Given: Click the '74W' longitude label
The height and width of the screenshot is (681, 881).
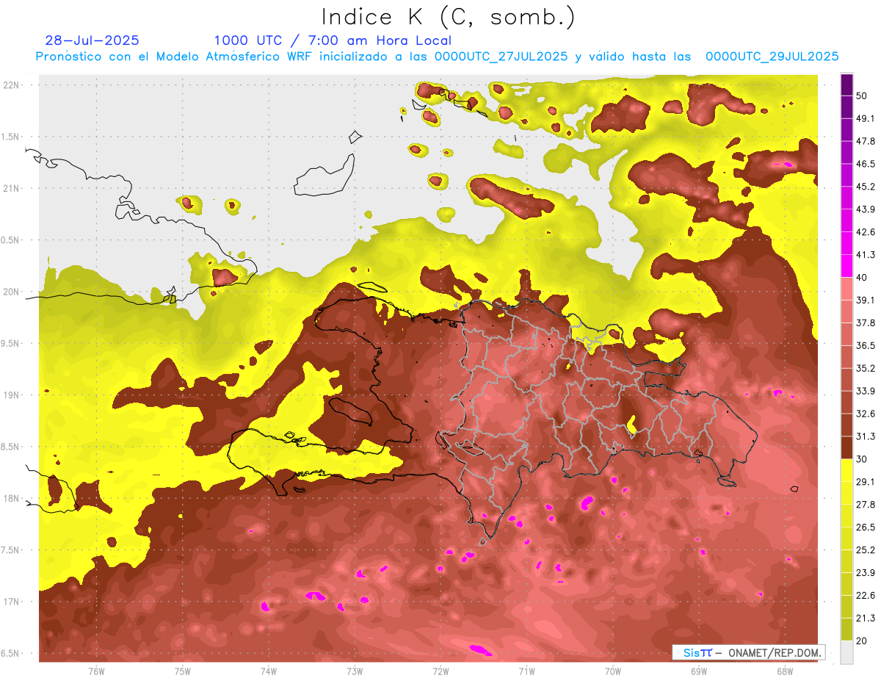Looking at the screenshot, I should pos(269,671).
